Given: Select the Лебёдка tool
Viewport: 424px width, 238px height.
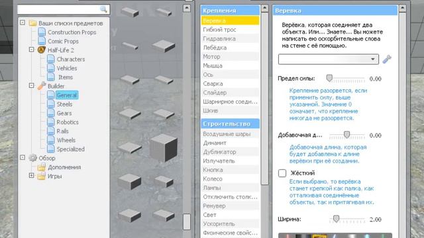Looking at the screenshot, I should 230,48.
